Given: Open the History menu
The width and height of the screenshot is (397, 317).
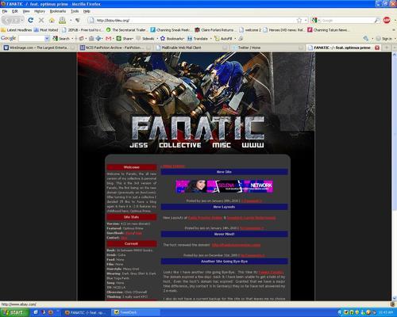Looking at the screenshot, I should 40,11.
